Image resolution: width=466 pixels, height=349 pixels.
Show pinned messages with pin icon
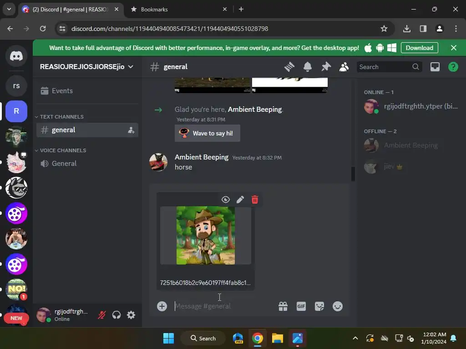(x=326, y=67)
